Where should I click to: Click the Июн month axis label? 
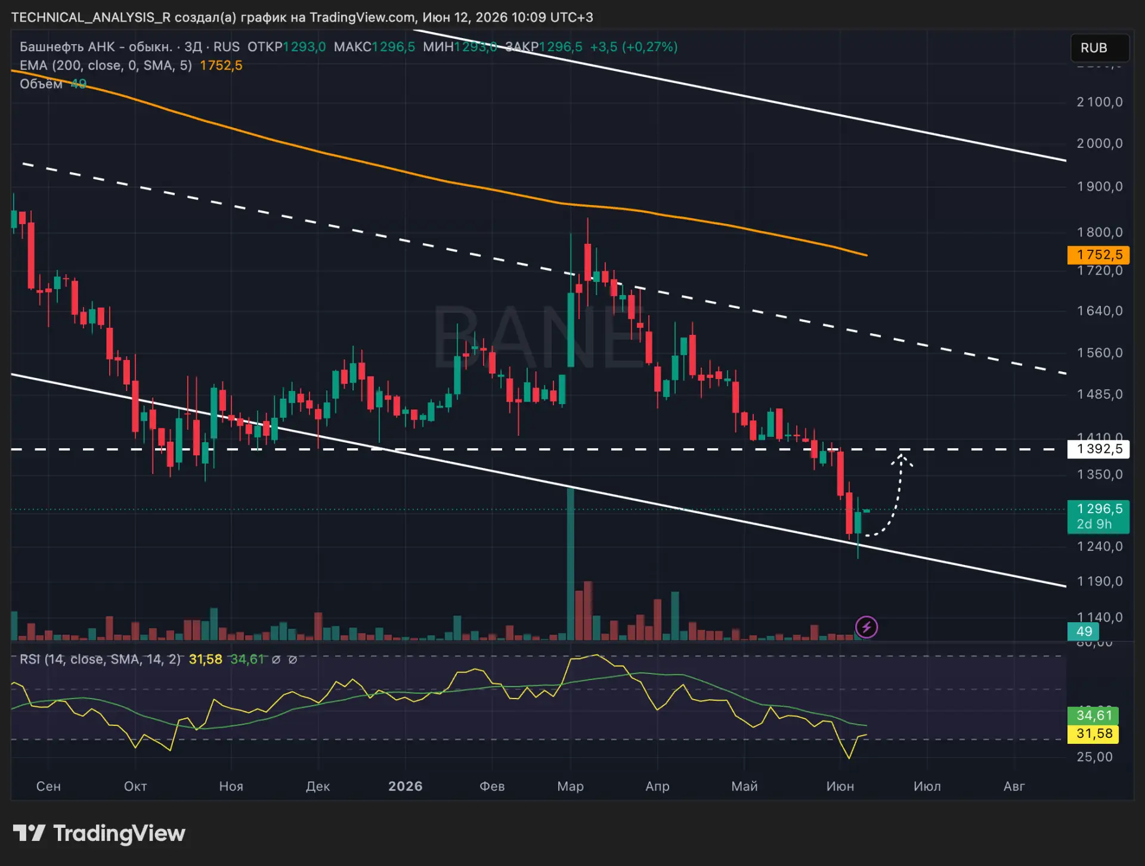pyautogui.click(x=840, y=786)
